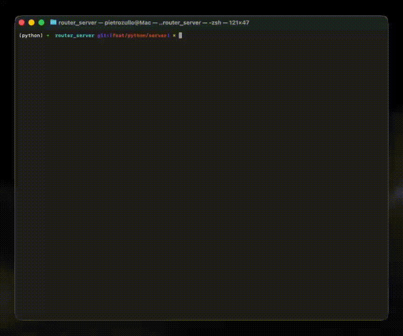The height and width of the screenshot is (336, 403).
Task: Click the 121×47 window size text
Action: (x=239, y=22)
